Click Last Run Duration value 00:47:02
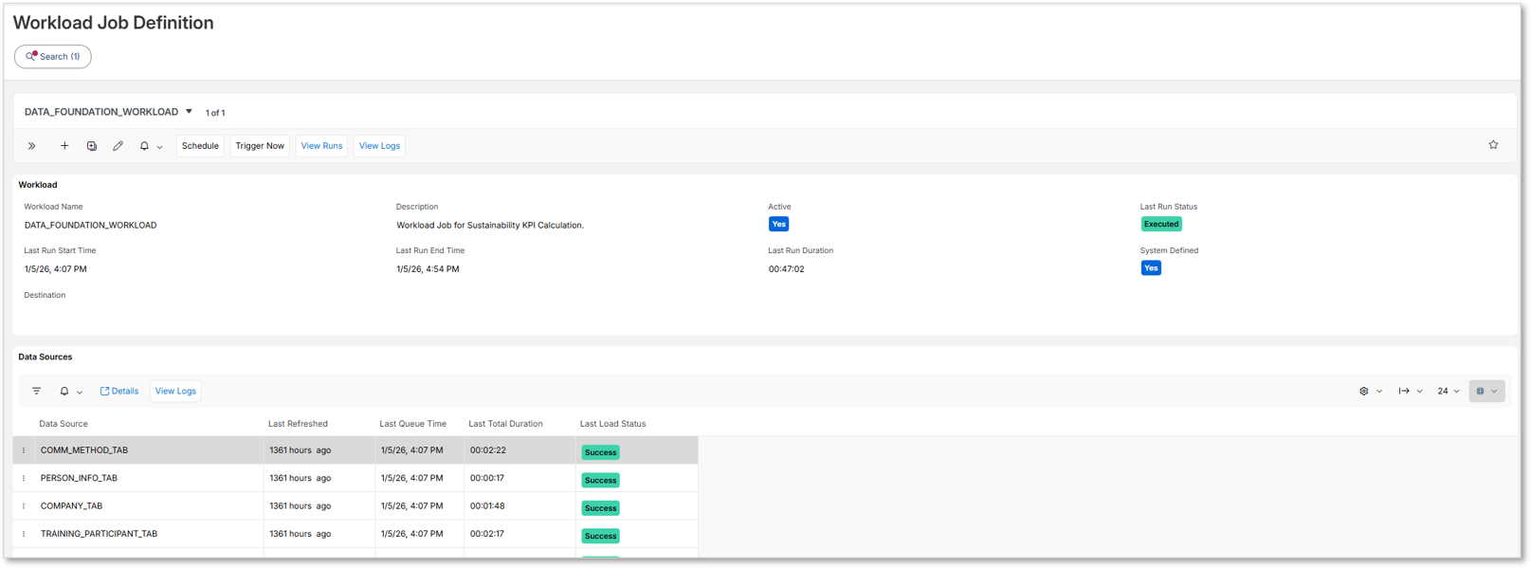The image size is (1531, 568). point(786,269)
